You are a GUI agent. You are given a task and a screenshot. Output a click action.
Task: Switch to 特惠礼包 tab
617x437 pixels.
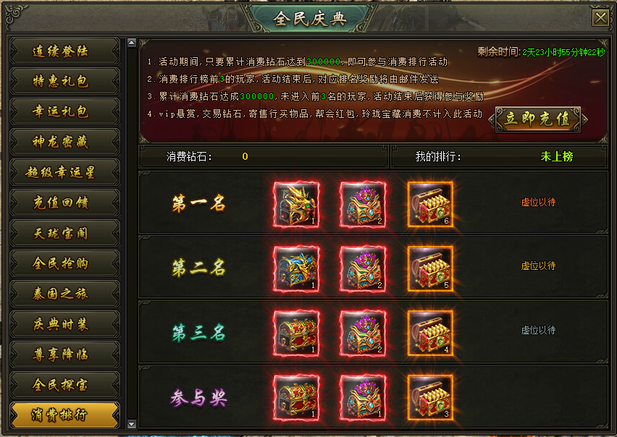(64, 81)
